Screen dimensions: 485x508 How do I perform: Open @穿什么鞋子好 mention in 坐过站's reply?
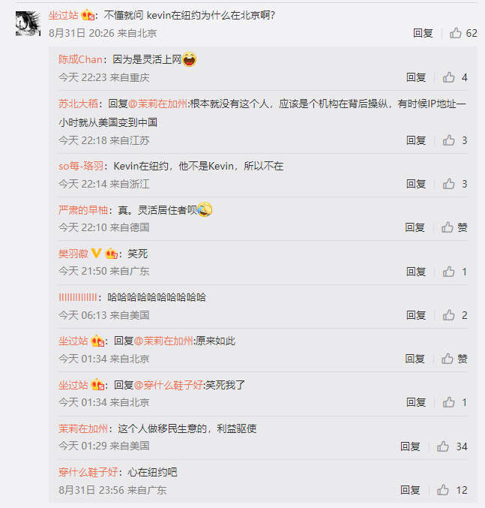[168, 385]
